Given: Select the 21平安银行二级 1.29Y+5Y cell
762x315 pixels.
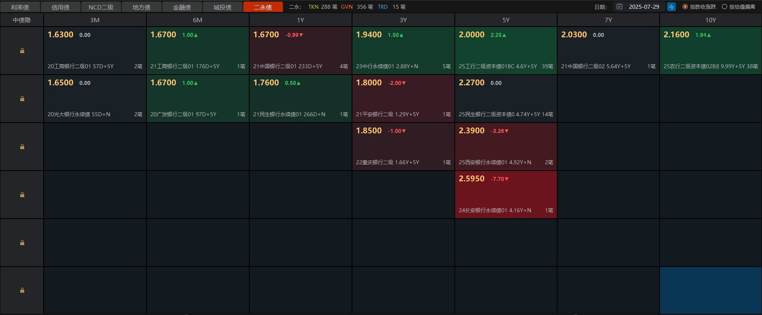Looking at the screenshot, I should pos(403,98).
